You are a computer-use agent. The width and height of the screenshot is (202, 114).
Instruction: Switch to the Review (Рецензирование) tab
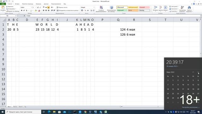click(x=56, y=4)
